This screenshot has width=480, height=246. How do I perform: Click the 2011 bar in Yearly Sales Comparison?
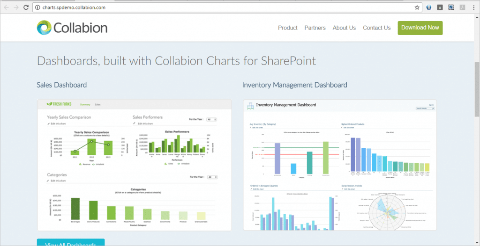75,153
